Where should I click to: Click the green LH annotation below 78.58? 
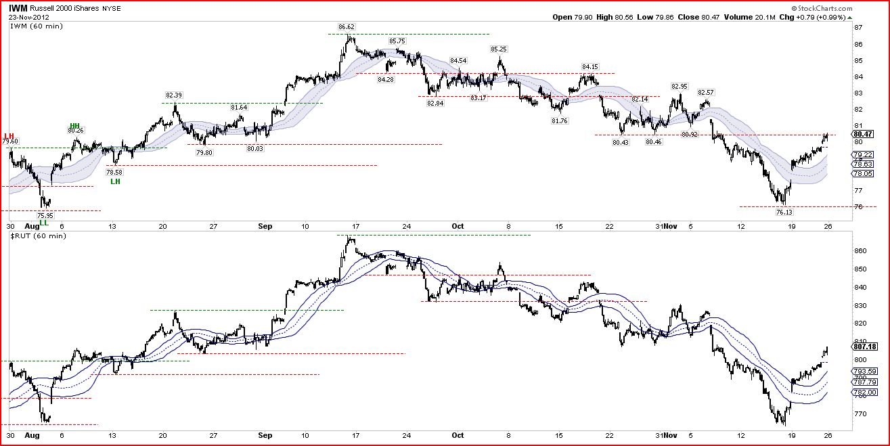[116, 181]
